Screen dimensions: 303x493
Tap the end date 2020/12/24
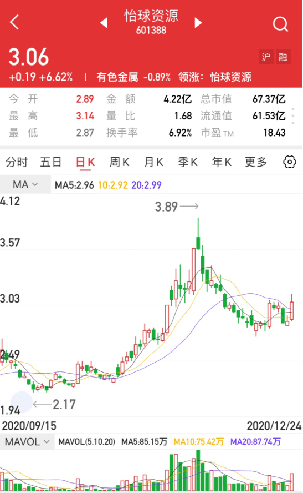pyautogui.click(x=274, y=426)
